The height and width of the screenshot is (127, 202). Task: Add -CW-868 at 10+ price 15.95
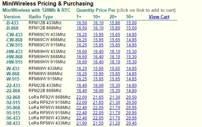click(x=98, y=40)
